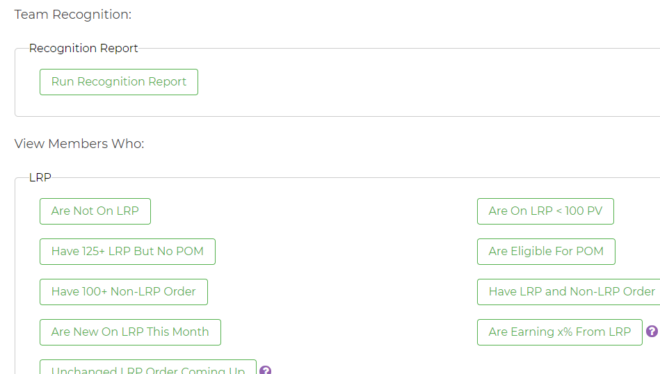This screenshot has height=374, width=660.
Task: Click the Recognition Report section legend
Action: pyautogui.click(x=83, y=49)
